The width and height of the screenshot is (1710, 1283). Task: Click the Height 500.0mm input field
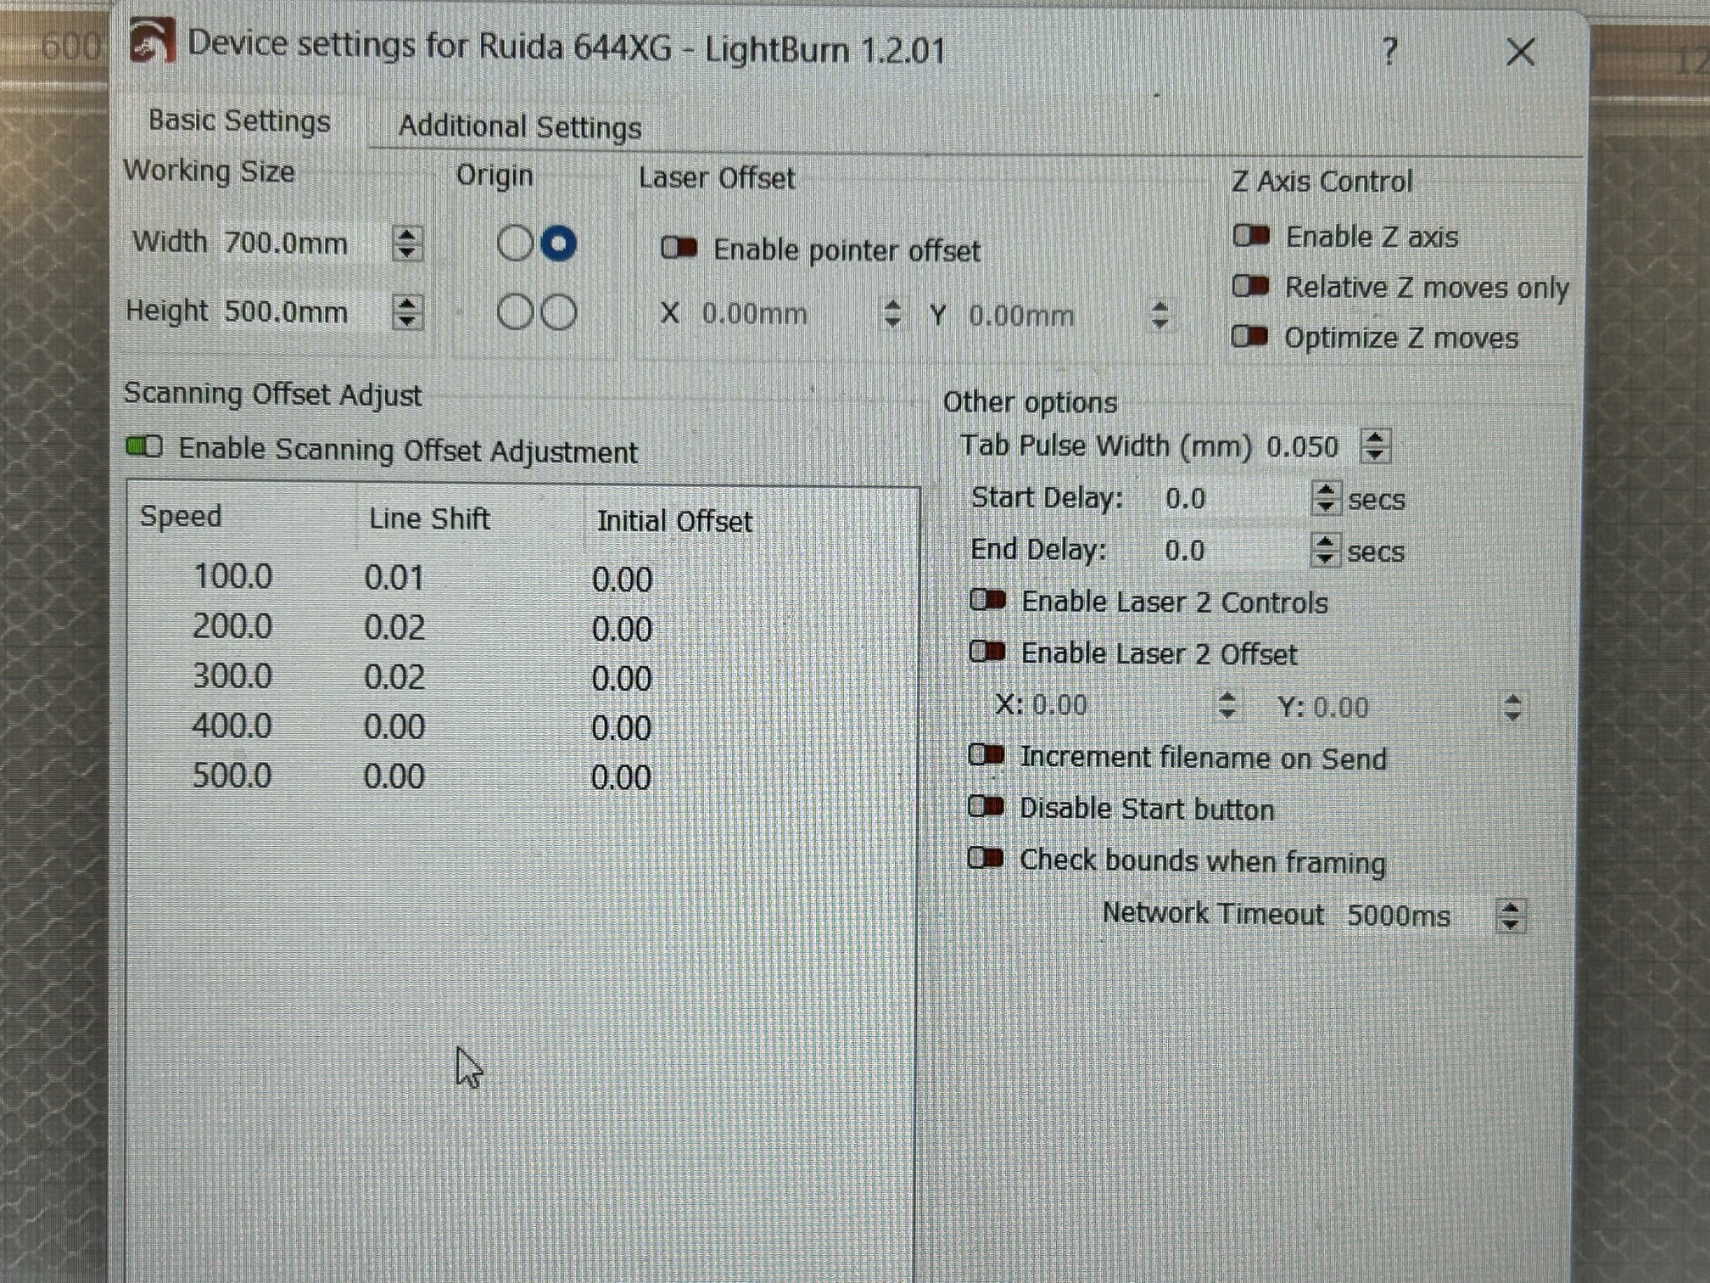coord(305,312)
